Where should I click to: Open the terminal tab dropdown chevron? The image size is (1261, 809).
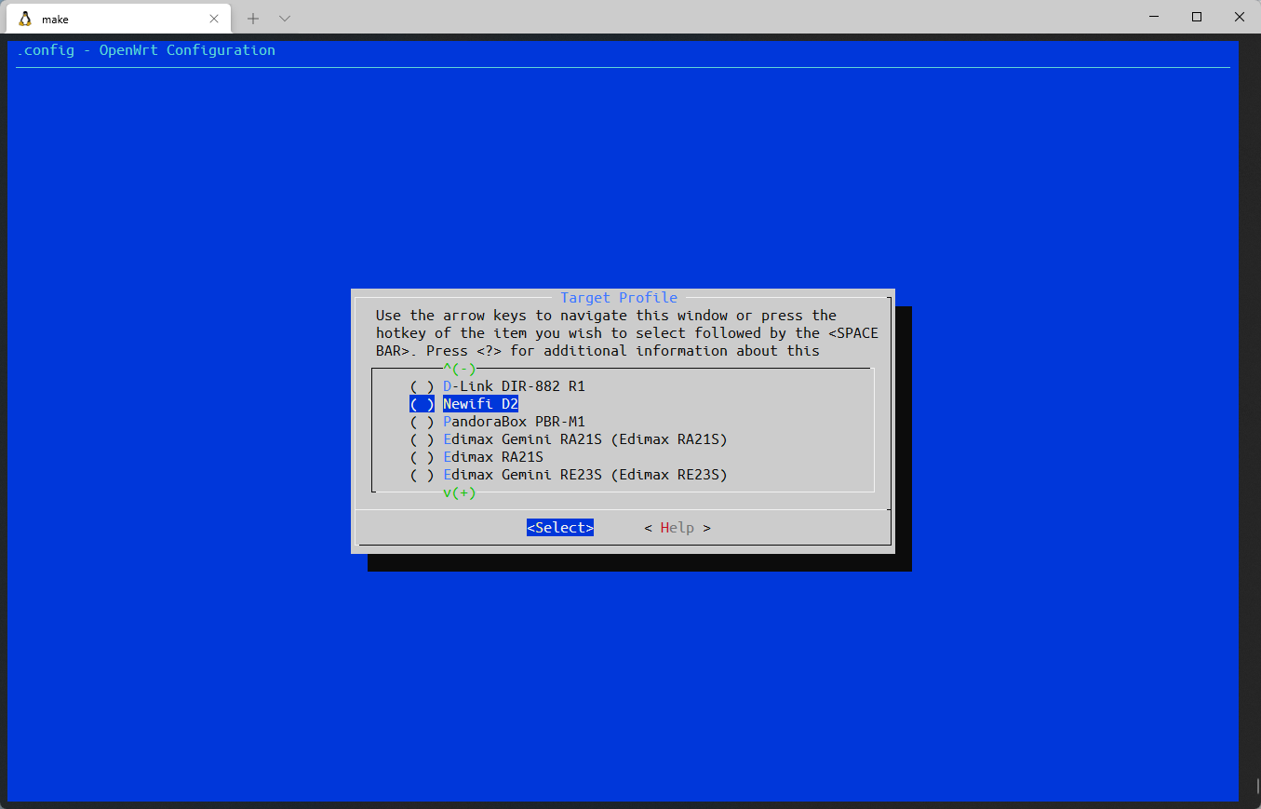click(x=284, y=18)
